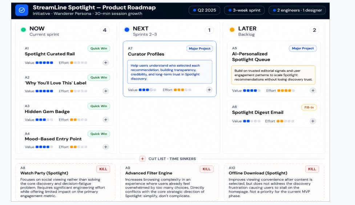This screenshot has width=355, height=205.
Task: Open the 'Watch Party (Spotlight)' cut item
Action: pos(65,182)
